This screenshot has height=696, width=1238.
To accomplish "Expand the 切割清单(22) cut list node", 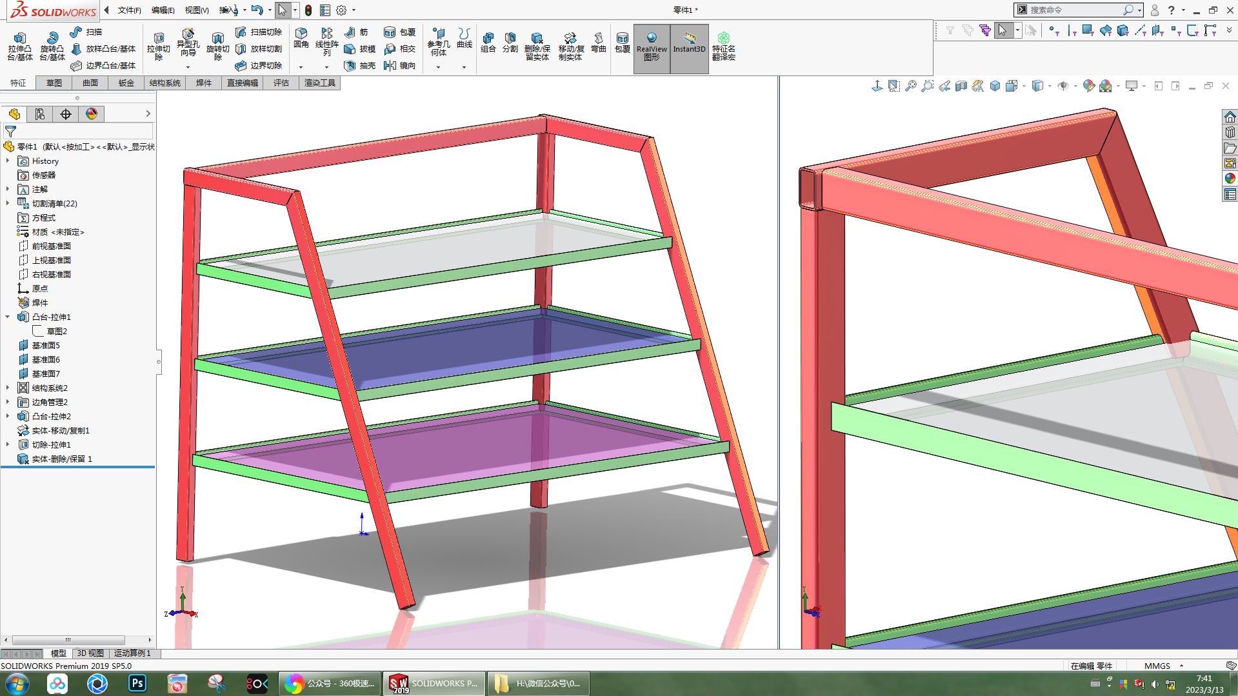I will pos(8,203).
